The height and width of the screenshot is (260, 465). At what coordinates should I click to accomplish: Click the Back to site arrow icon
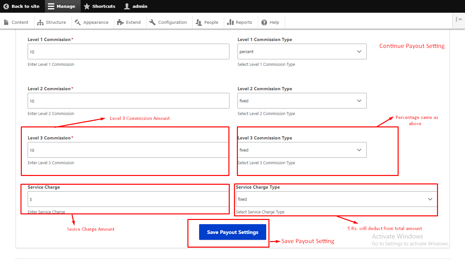(6, 6)
